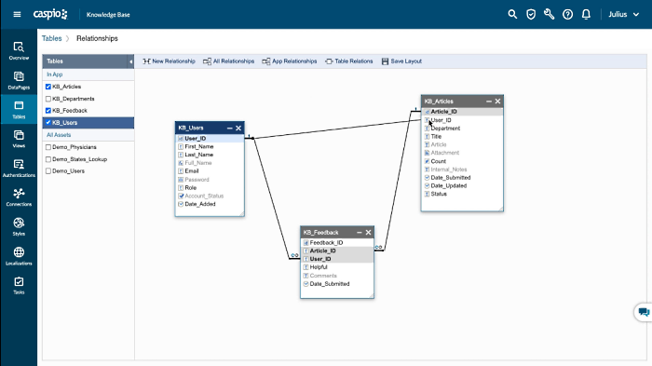Screen dimensions: 652x366
Task: Open the help question mark icon
Action: point(567,15)
